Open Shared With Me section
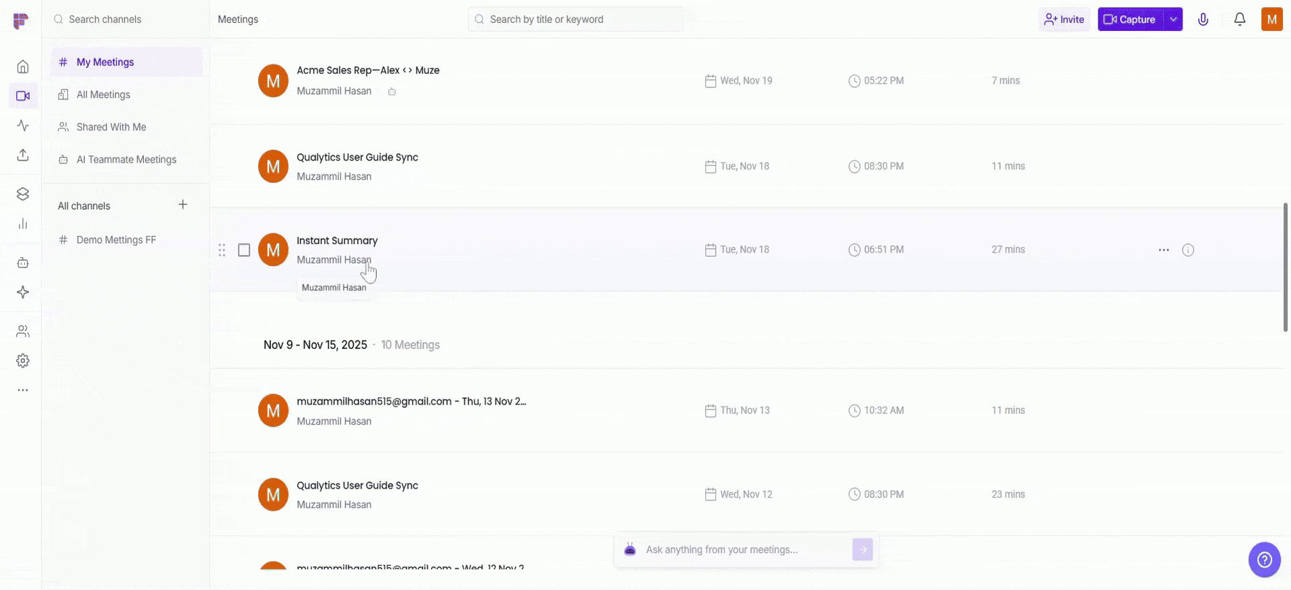The image size is (1291, 590). pyautogui.click(x=111, y=127)
